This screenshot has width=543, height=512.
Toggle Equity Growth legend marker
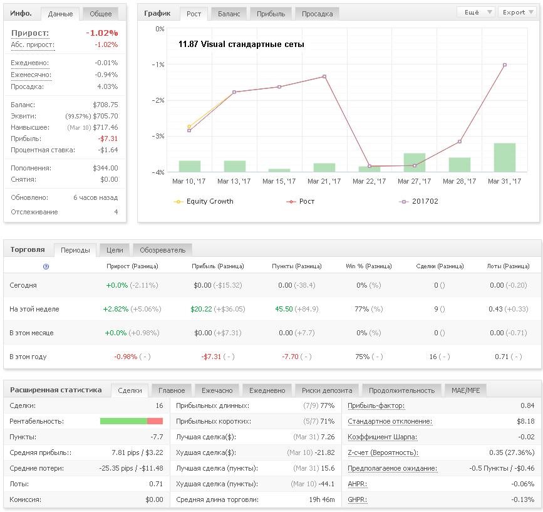coord(178,202)
